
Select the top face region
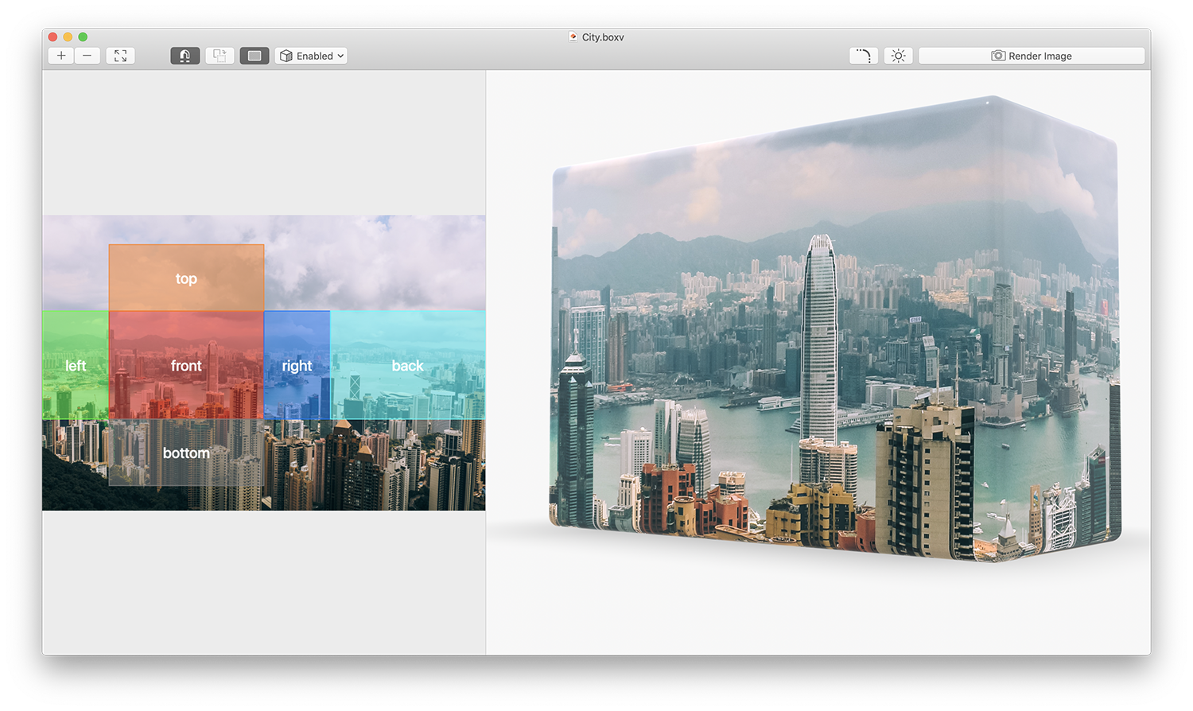pyautogui.click(x=186, y=278)
